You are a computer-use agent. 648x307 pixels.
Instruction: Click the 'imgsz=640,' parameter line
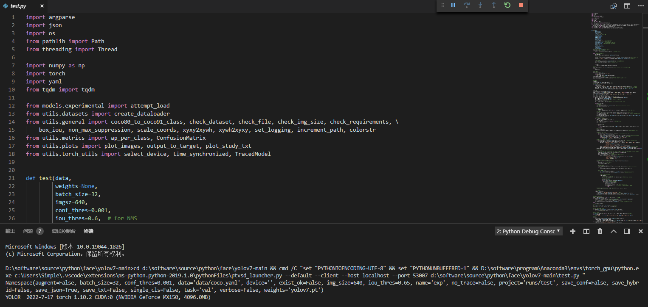point(71,202)
